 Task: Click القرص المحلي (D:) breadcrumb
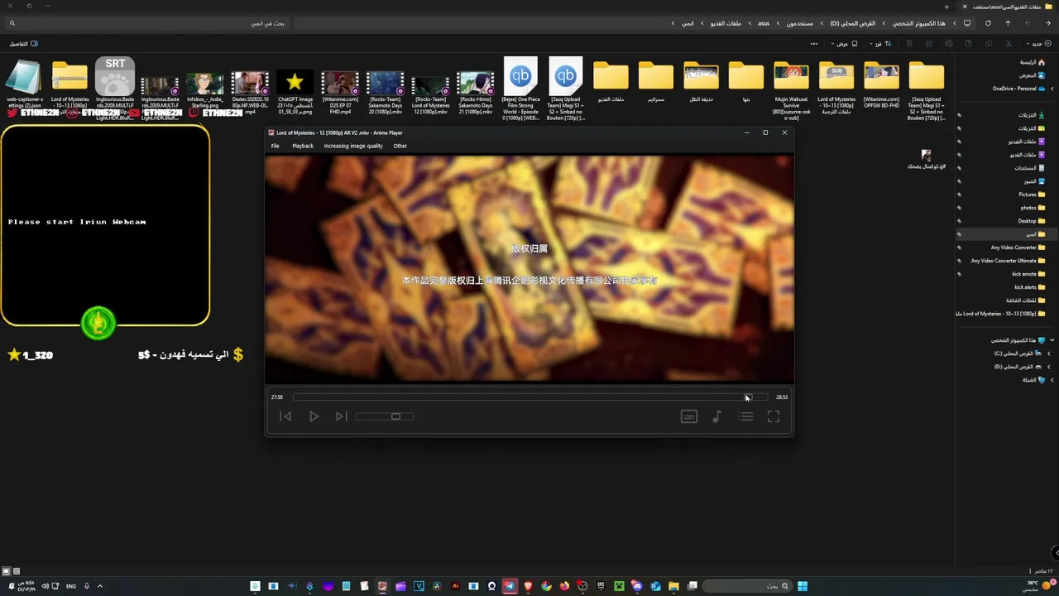click(x=853, y=23)
